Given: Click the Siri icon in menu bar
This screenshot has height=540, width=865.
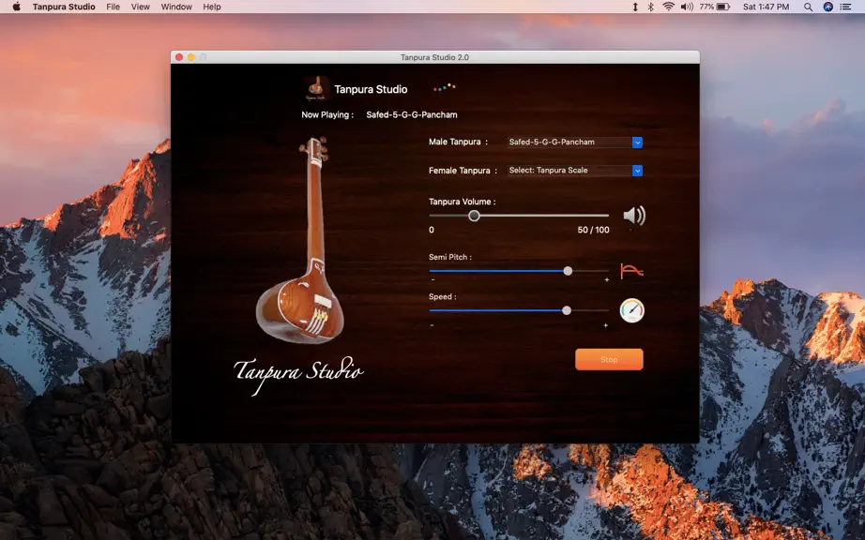Looking at the screenshot, I should 828,7.
